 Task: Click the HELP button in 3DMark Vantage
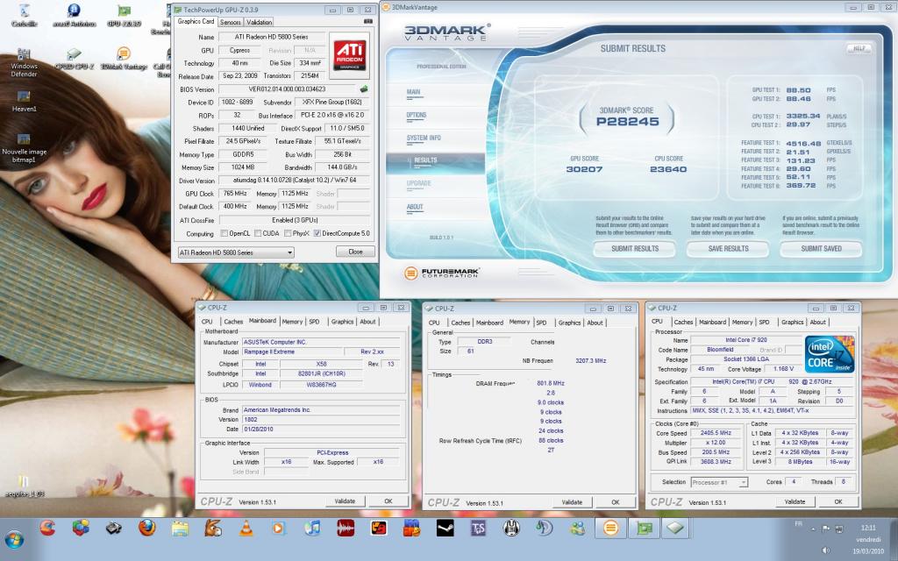tap(859, 49)
